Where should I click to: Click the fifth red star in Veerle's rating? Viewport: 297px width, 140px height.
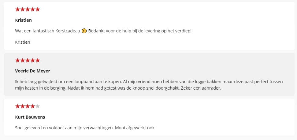point(38,60)
